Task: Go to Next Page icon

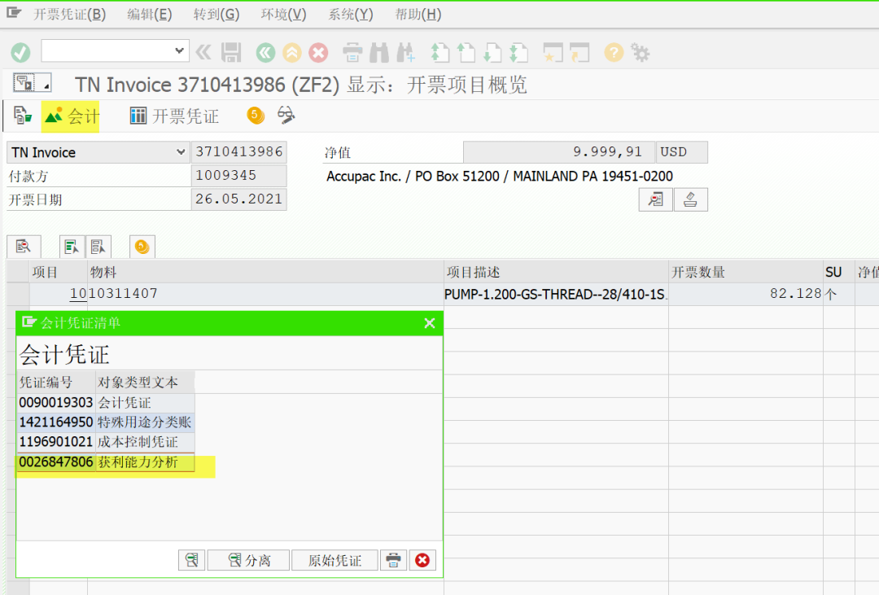Action: (492, 53)
